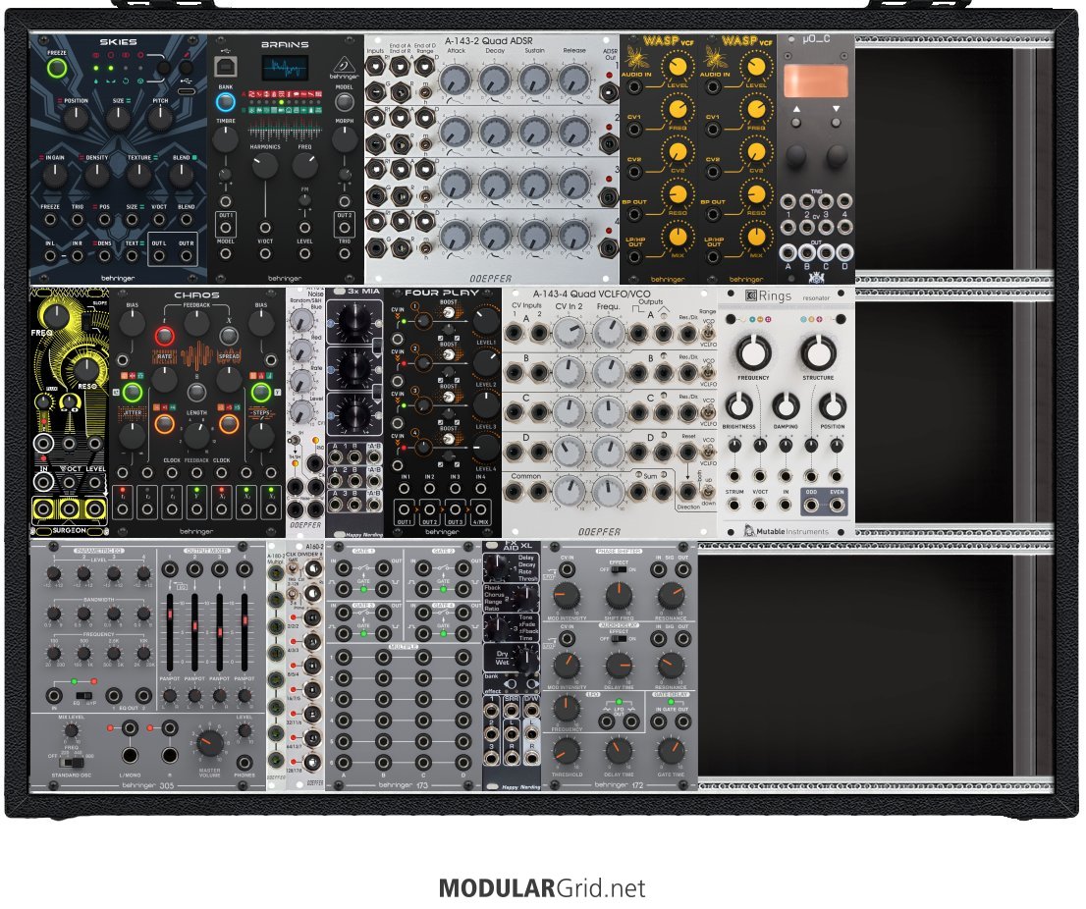Click the LEVEL 1 knob on Four Play
This screenshot has height=909, width=1086.
(x=486, y=321)
